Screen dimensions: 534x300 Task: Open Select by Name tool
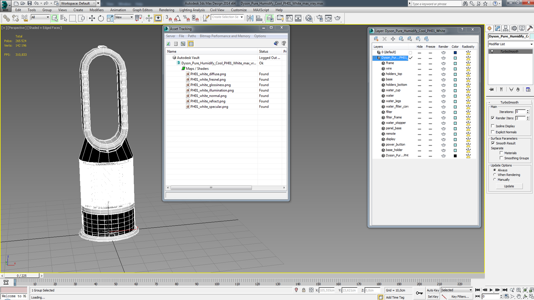click(63, 18)
